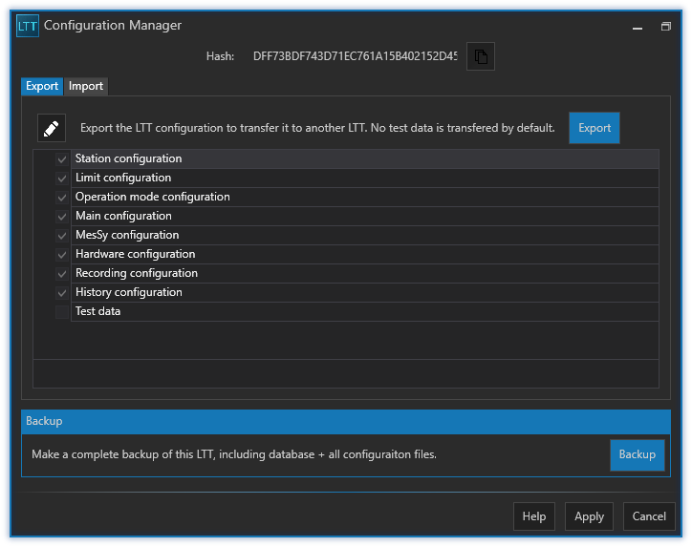The image size is (692, 547).
Task: Copy the hash to clipboard
Action: [x=480, y=56]
